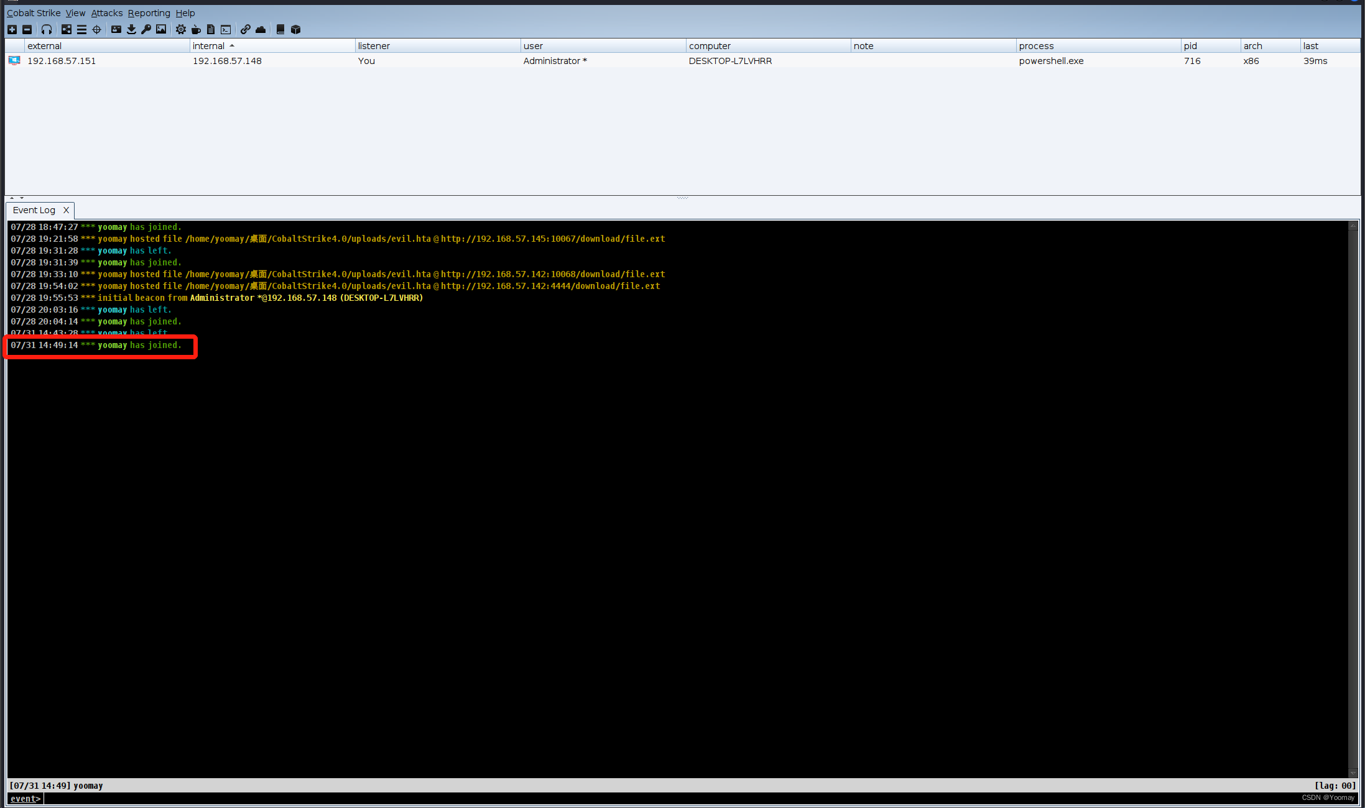Screen dimensions: 1365x808
Task: Click the 07/28 19:55:53 initial beacon log line
Action: point(217,298)
